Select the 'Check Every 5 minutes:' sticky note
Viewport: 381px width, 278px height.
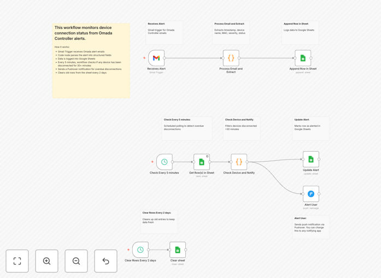tap(186, 129)
